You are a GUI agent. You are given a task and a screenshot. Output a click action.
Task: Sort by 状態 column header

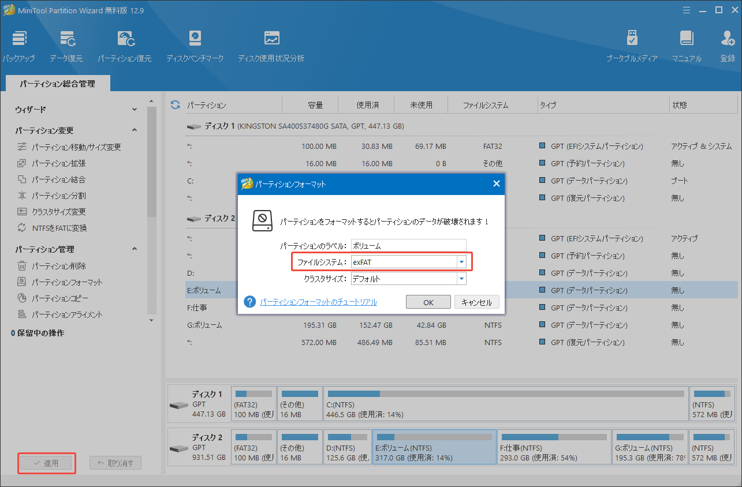click(680, 105)
